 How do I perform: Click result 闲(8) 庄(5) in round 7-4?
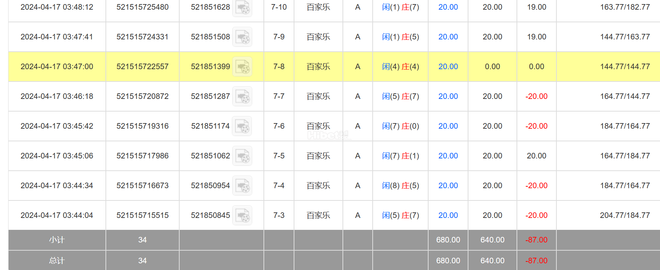click(401, 186)
